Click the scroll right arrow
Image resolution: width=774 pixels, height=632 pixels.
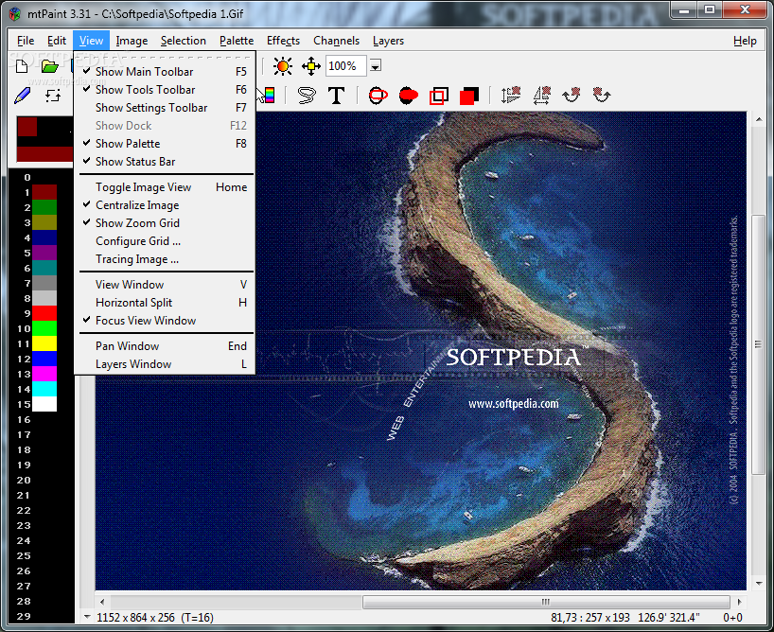click(739, 602)
